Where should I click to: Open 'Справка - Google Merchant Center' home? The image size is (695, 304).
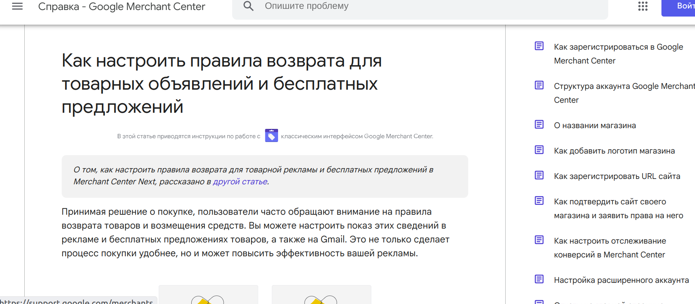pyautogui.click(x=121, y=7)
